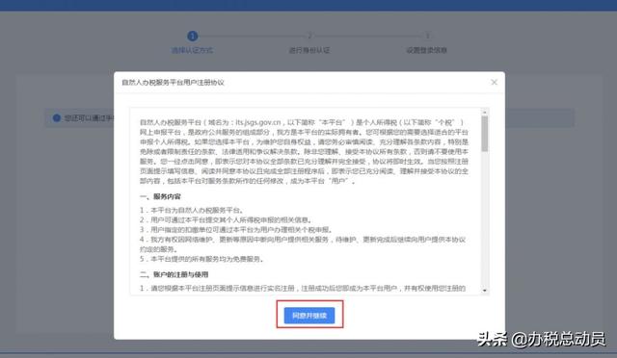Click the agreement scrollbar thumb
This screenshot has height=358, width=617.
pos(485,134)
